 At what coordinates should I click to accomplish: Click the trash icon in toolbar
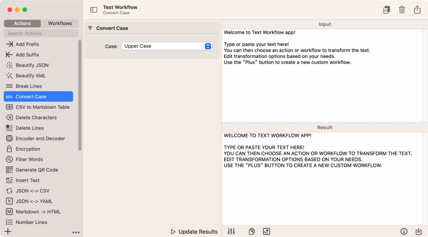pos(402,10)
